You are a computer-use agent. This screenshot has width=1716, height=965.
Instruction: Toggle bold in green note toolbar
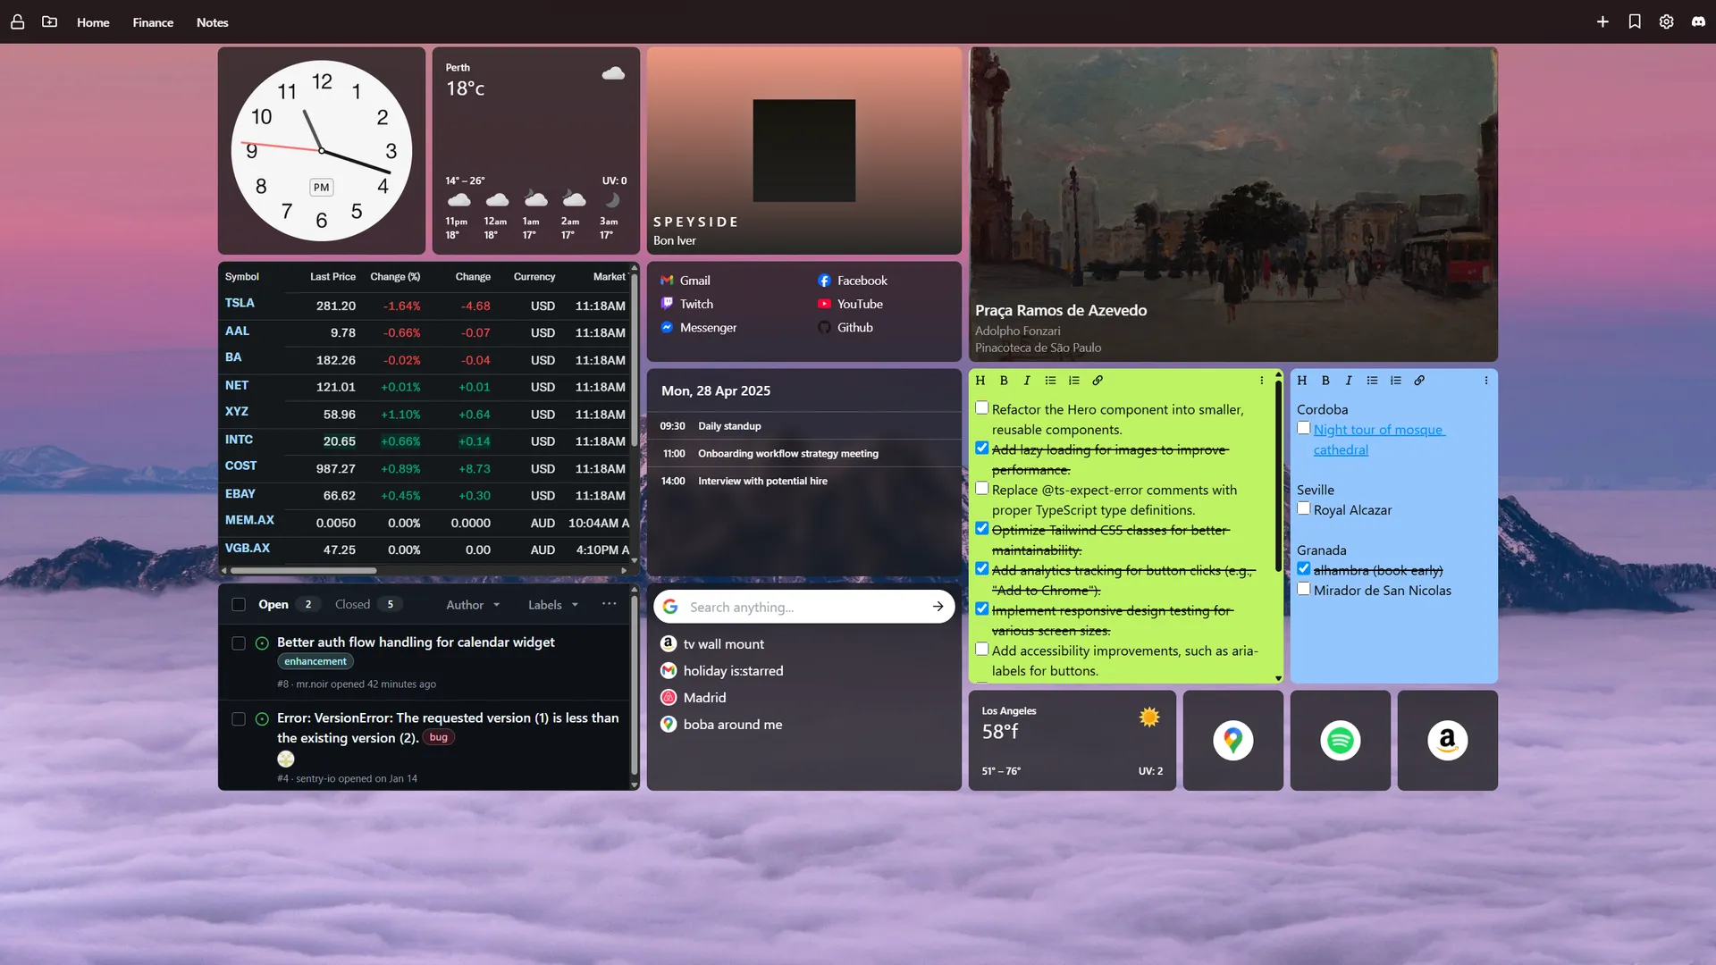[x=1004, y=381]
